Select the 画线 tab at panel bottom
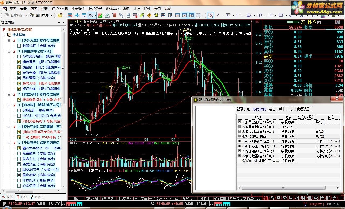This screenshot has height=209, width=345. point(36,197)
